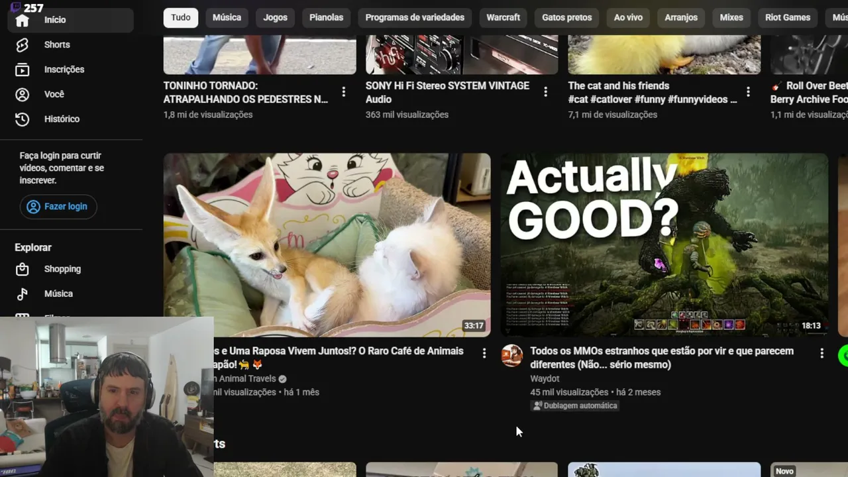Visit the Waydot channel name link
Viewport: 848px width, 477px height.
click(x=545, y=379)
